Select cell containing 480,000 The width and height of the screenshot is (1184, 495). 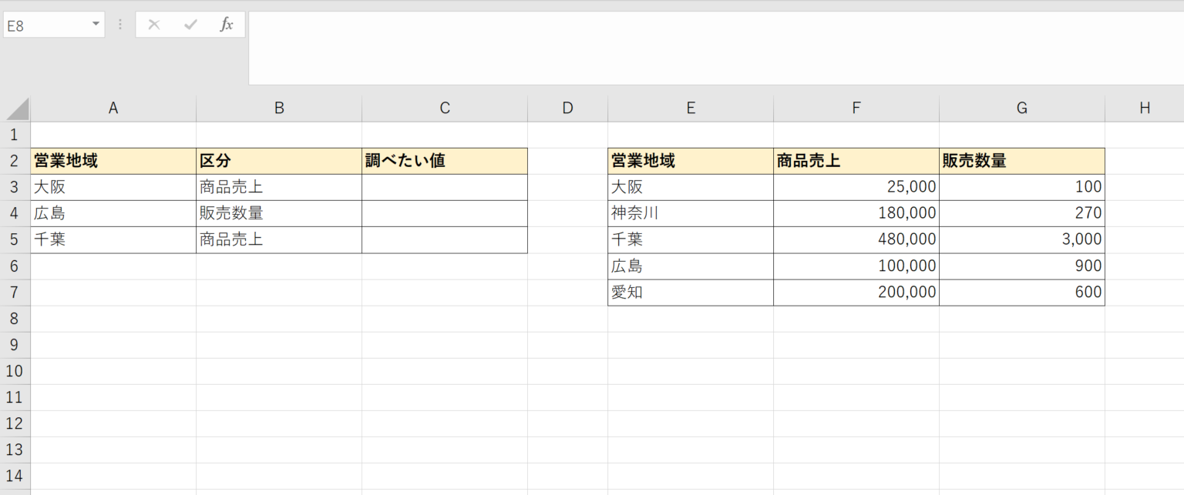tap(856, 239)
